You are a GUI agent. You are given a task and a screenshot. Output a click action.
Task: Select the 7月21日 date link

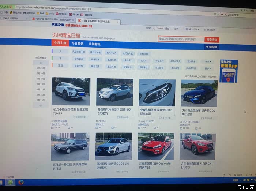click(x=41, y=68)
